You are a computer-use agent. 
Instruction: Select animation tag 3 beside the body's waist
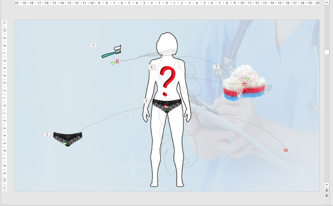click(x=146, y=101)
